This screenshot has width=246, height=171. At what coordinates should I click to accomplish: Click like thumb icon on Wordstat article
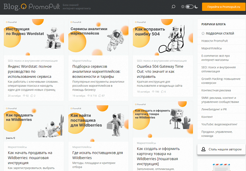pyautogui.click(x=32, y=96)
